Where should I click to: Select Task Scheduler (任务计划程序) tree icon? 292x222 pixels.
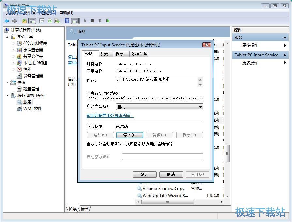tap(19, 43)
